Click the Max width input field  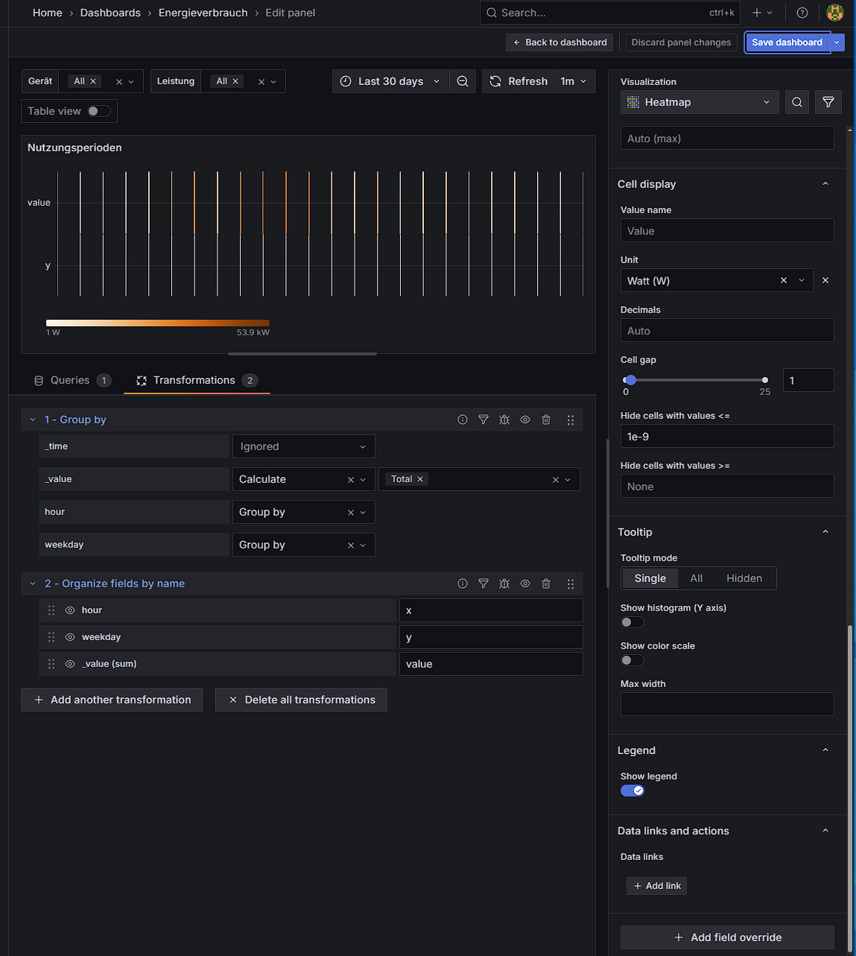(726, 704)
